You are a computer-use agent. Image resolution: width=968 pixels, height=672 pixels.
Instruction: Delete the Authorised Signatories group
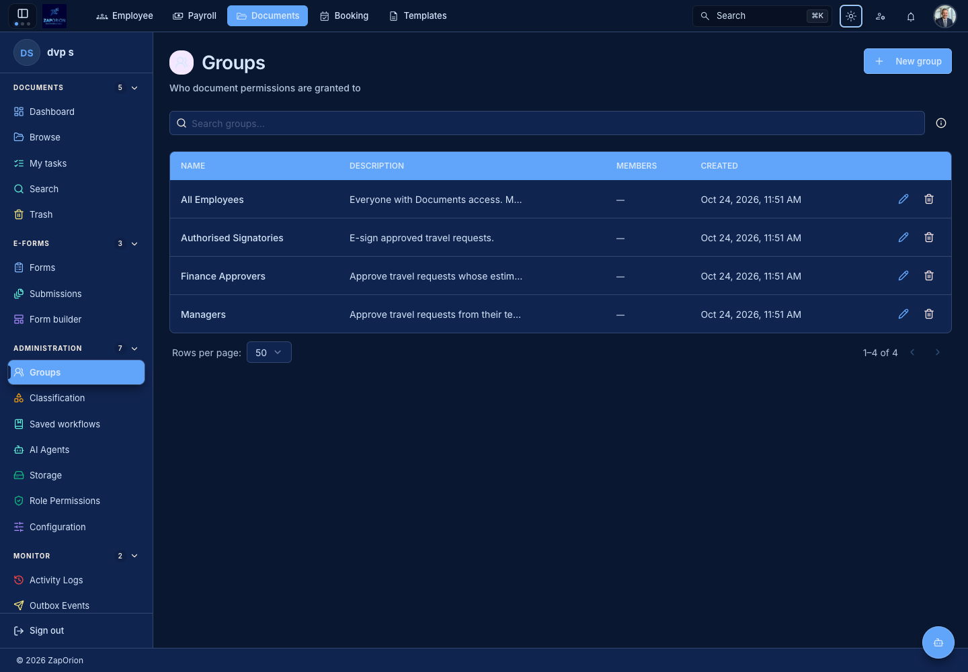click(x=929, y=237)
